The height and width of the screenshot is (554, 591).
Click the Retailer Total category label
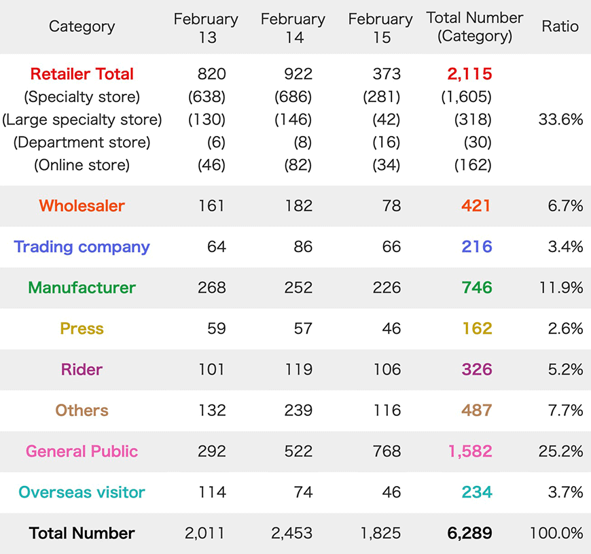pyautogui.click(x=82, y=74)
